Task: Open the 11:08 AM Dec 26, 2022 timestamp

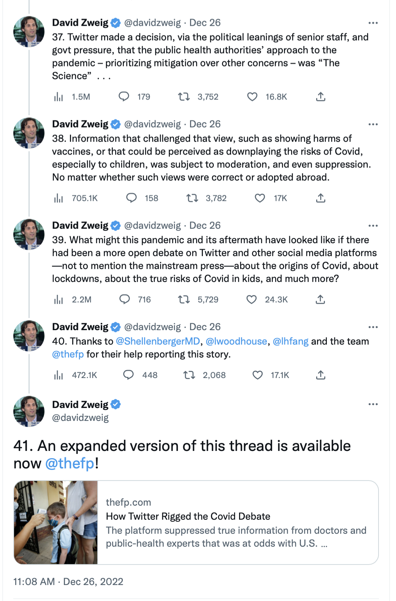Action: point(68,582)
